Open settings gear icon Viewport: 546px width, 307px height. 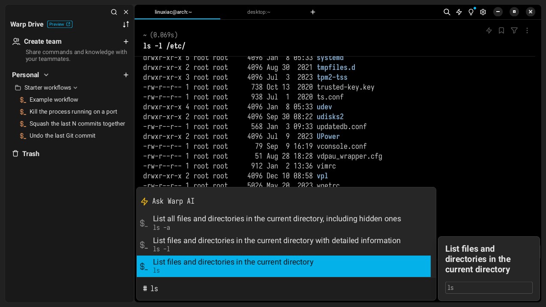click(x=483, y=12)
